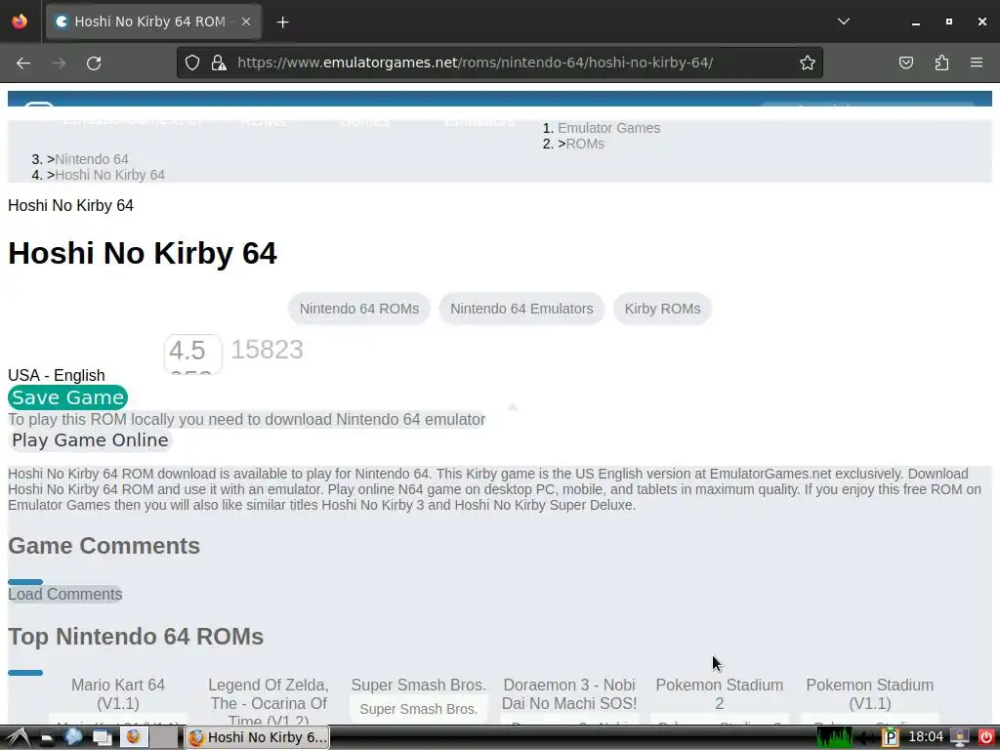This screenshot has width=1000, height=750.
Task: Click the red power shutdown icon
Action: point(985,738)
